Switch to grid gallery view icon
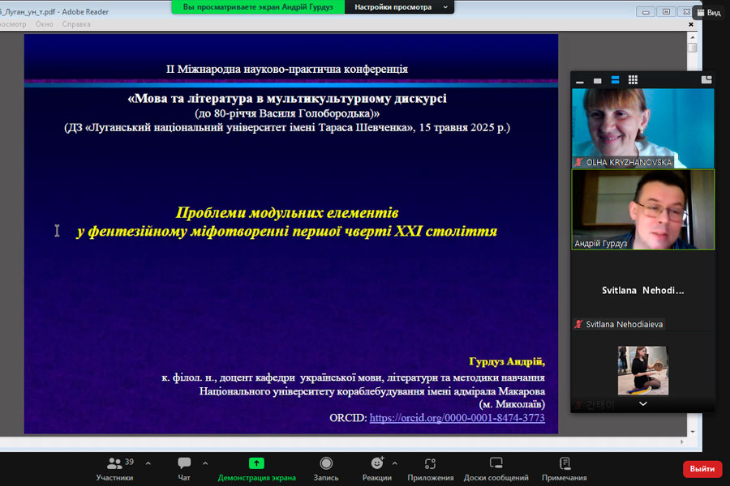This screenshot has width=730, height=486. (x=633, y=80)
